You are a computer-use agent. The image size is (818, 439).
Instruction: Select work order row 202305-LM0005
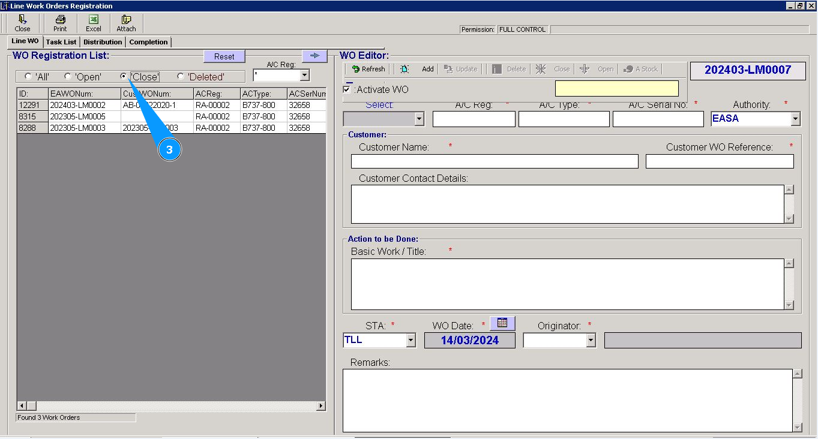[x=77, y=116]
